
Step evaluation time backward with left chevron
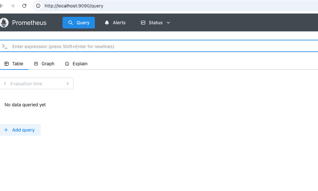click(x=5, y=83)
